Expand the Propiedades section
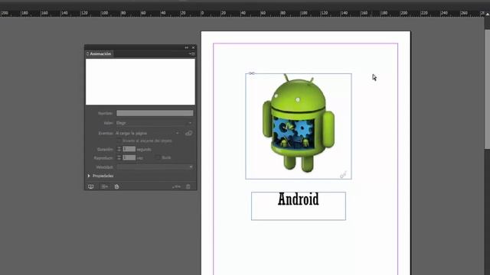This screenshot has height=275, width=490. click(x=89, y=176)
